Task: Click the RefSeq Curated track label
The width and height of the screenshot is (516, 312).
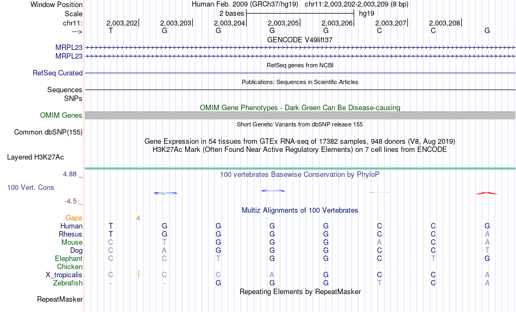Action: 57,73
